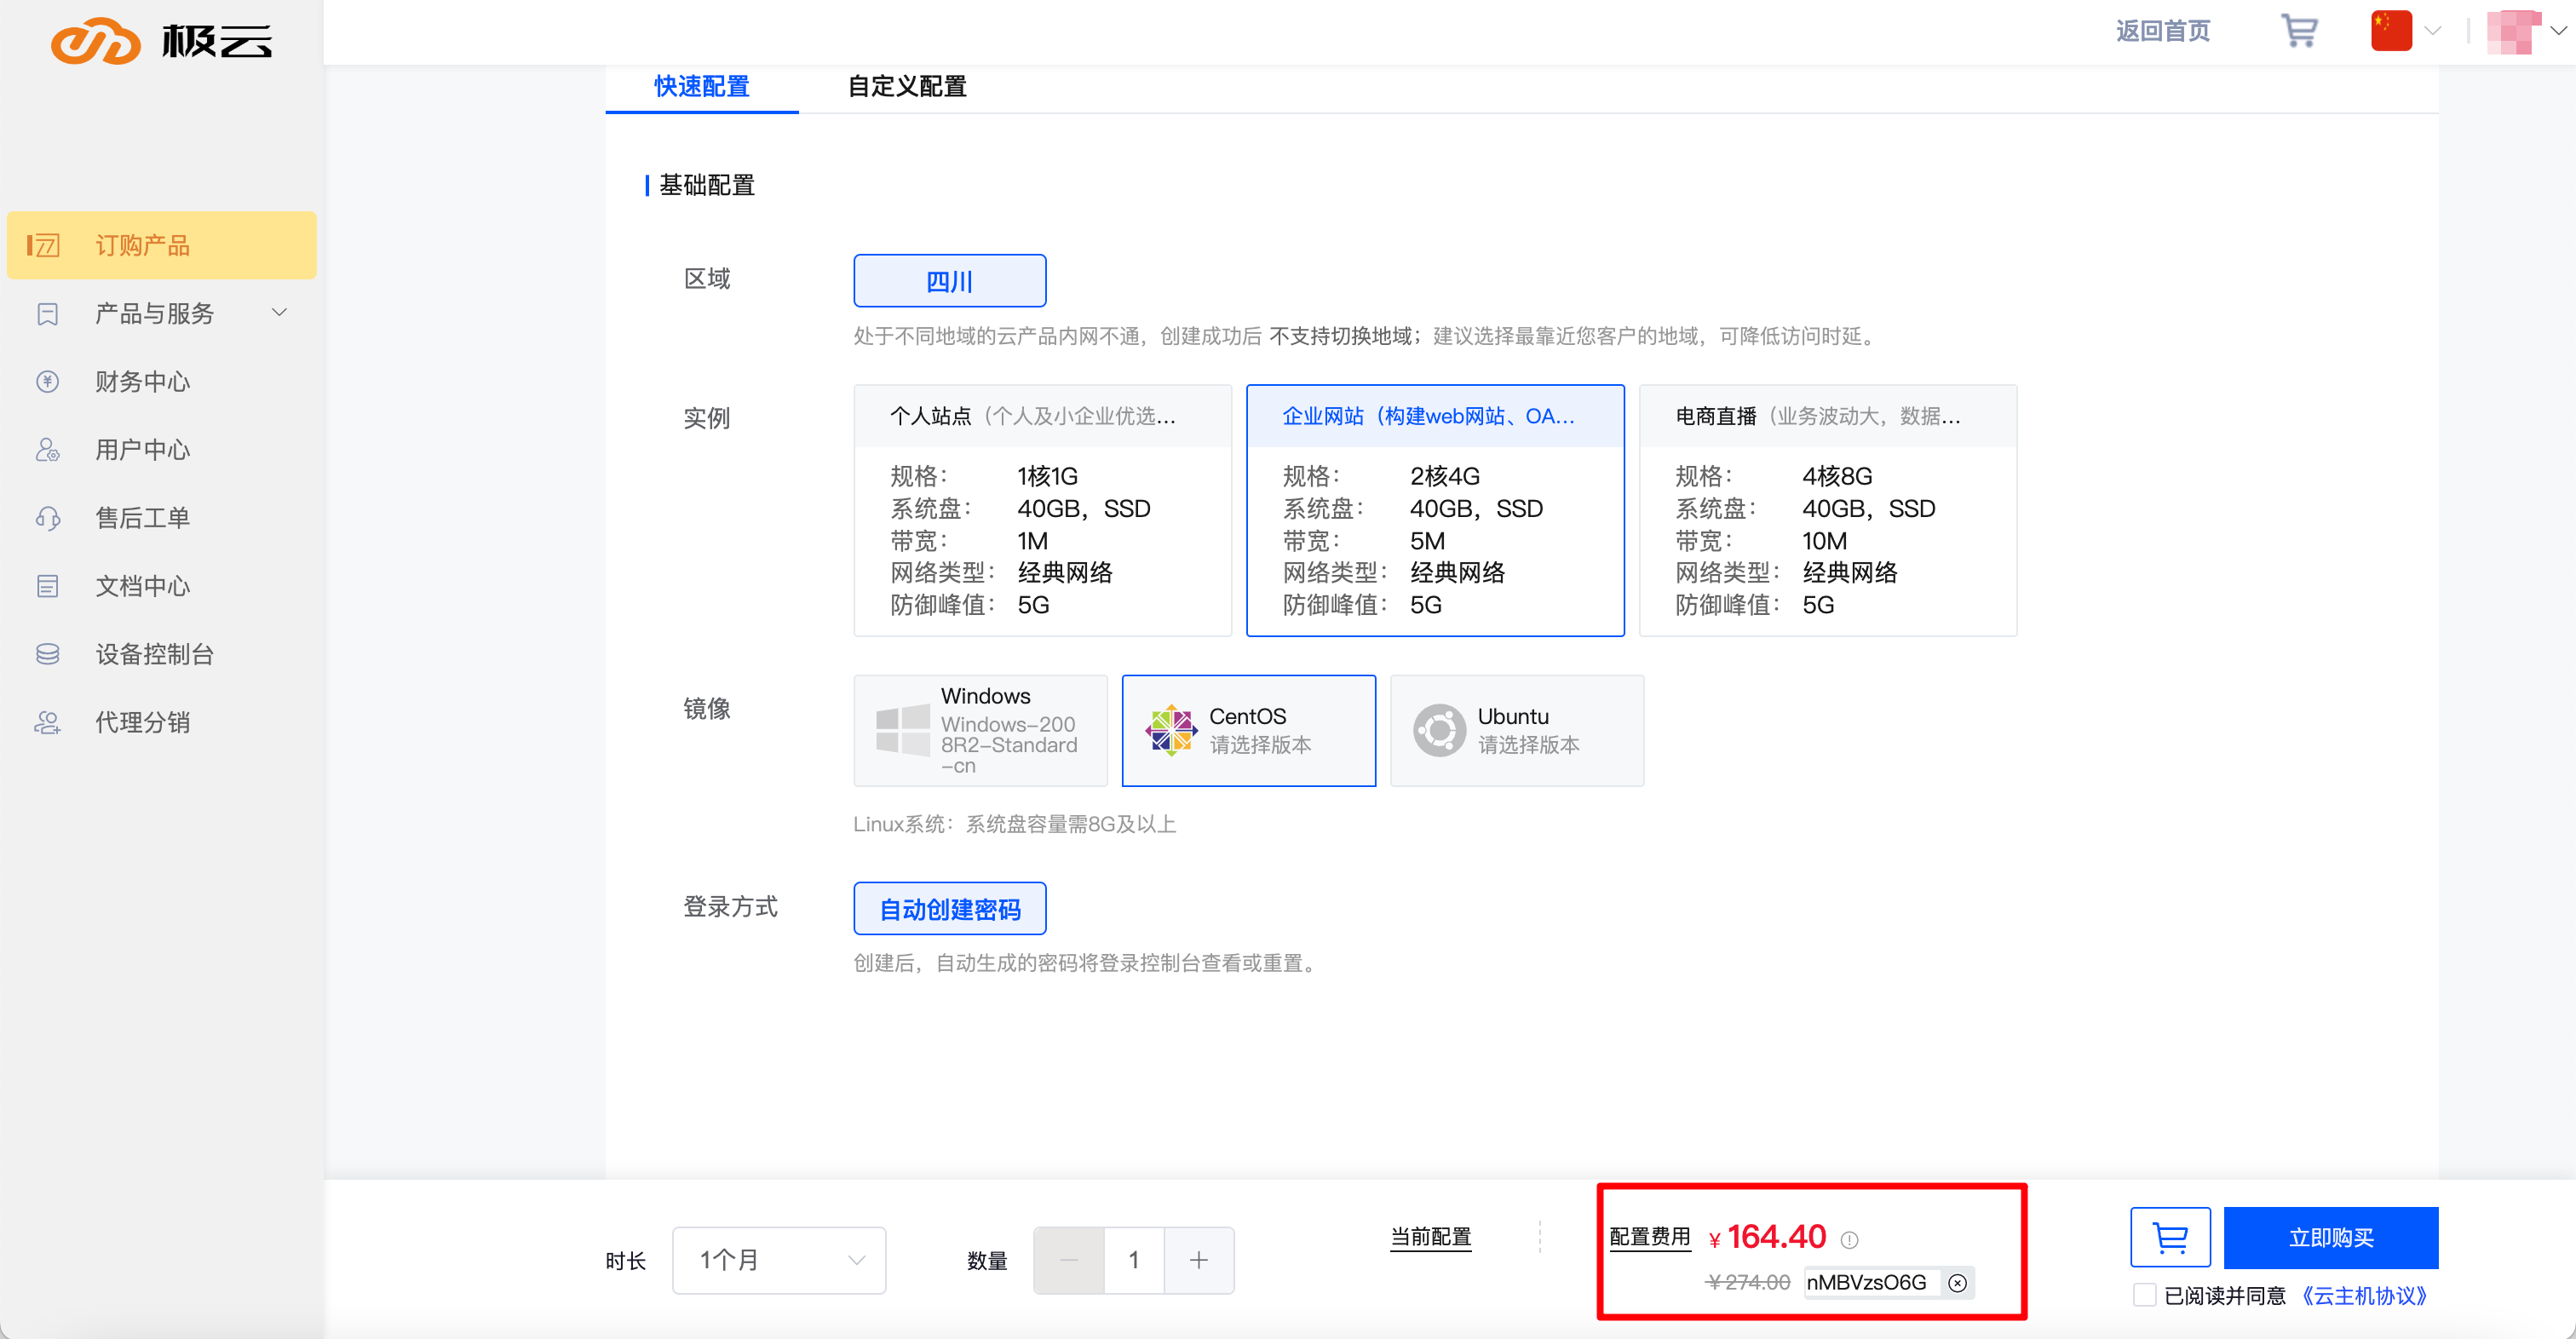Click the price info icon next to 164.40
2576x1339 pixels.
pyautogui.click(x=1850, y=1240)
